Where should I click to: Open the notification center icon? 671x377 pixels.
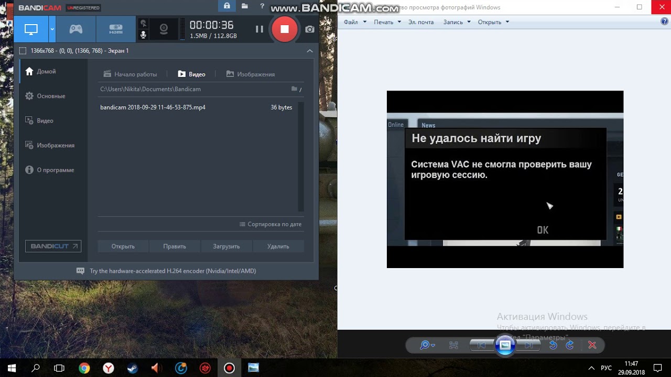coord(657,368)
